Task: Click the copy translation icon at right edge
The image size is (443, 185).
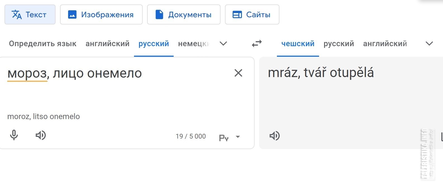Action: 441,136
